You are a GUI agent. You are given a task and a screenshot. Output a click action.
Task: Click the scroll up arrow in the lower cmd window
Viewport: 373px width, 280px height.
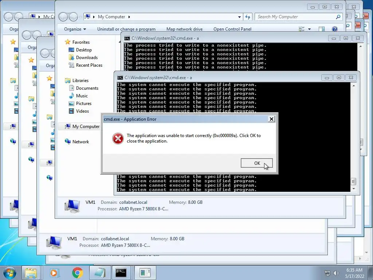point(354,85)
